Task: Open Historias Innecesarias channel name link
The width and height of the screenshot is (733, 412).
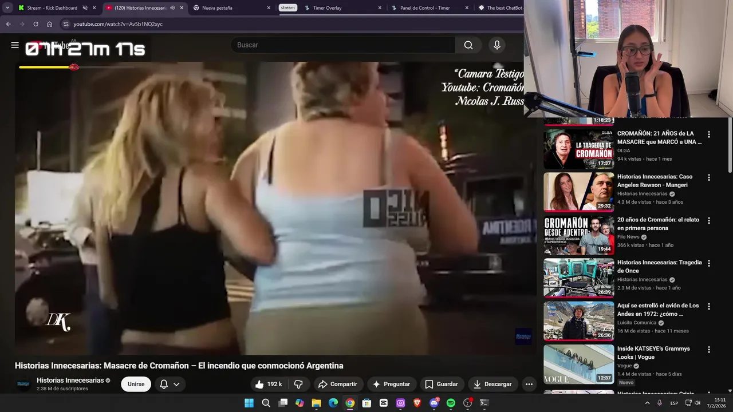Action: point(70,381)
